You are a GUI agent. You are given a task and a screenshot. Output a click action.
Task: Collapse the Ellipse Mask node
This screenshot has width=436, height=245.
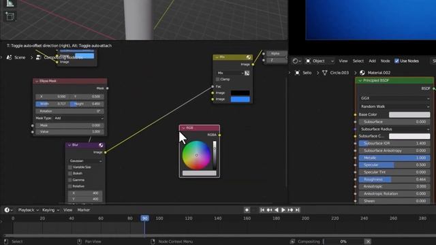[x=37, y=81]
